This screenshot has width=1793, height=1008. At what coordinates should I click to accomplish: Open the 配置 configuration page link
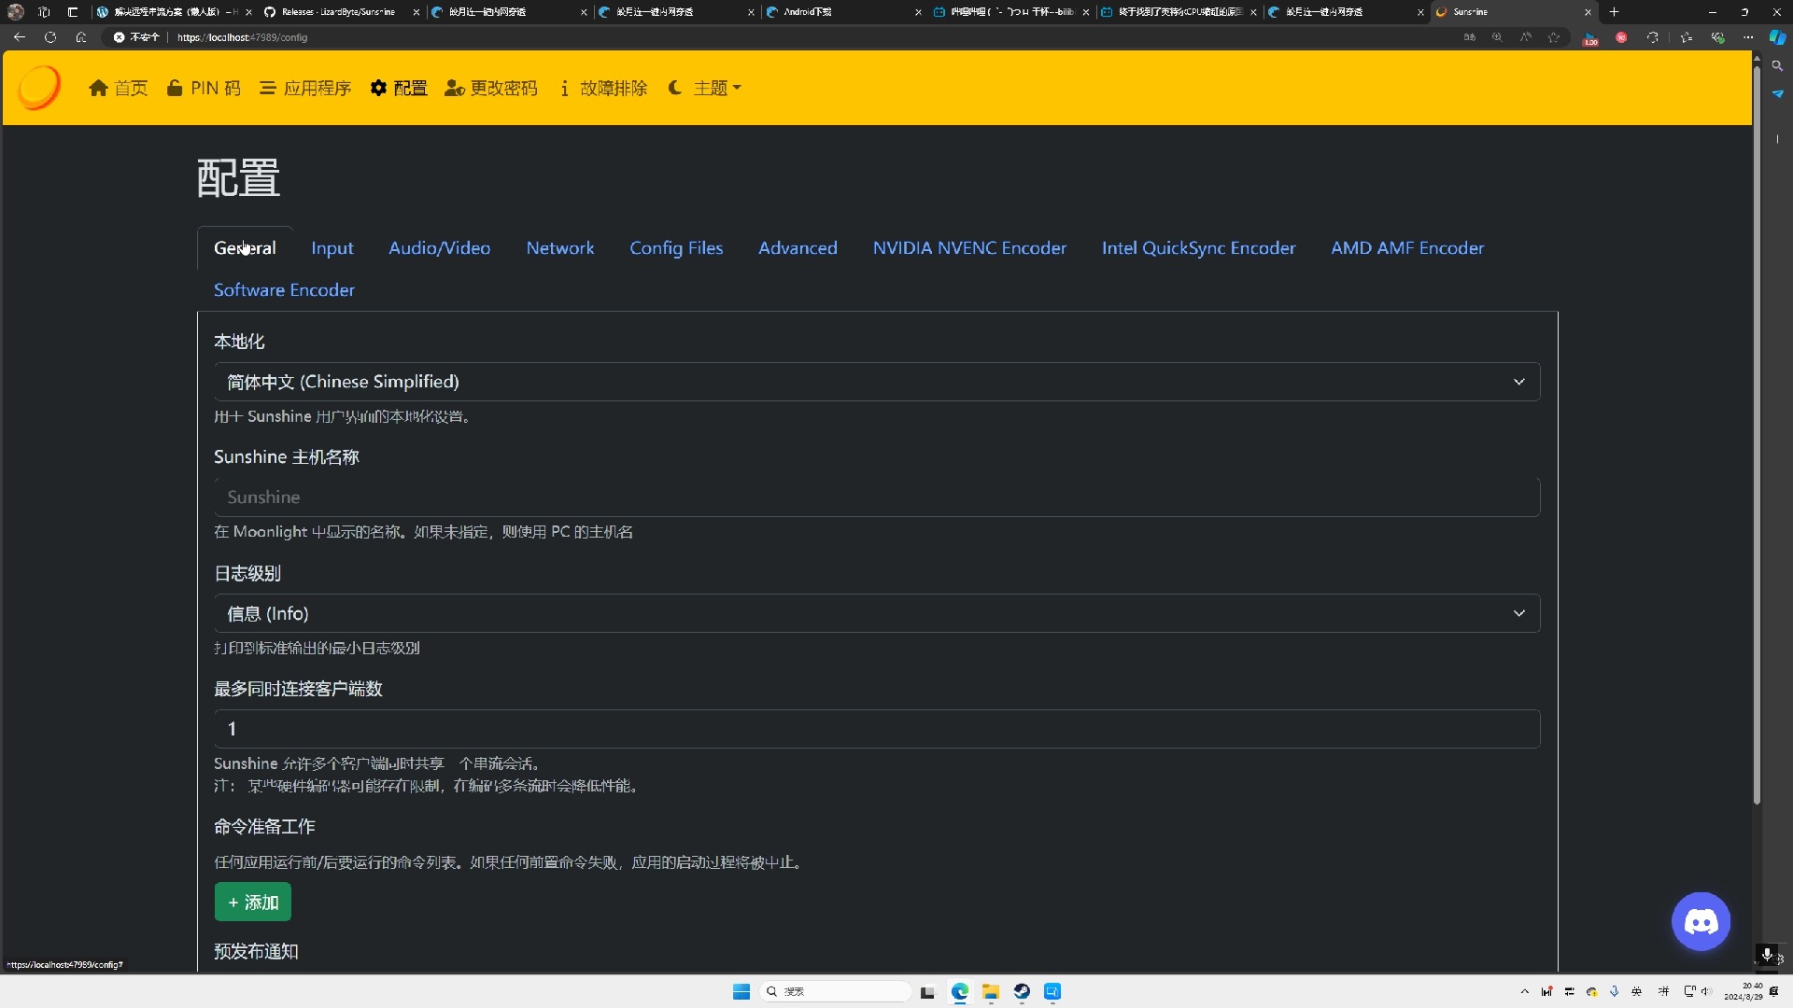[399, 88]
